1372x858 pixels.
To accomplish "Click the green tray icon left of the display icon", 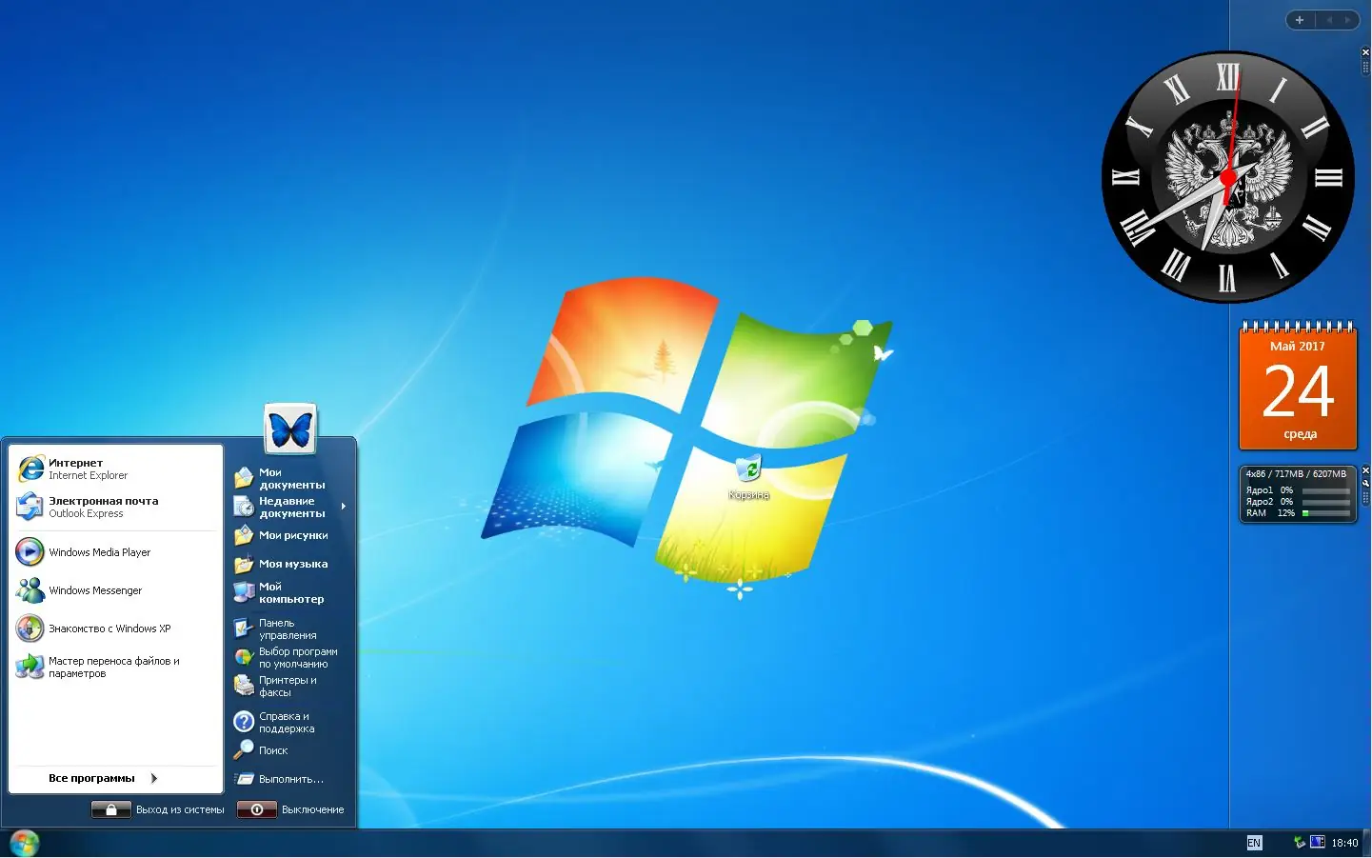I will tap(1300, 842).
